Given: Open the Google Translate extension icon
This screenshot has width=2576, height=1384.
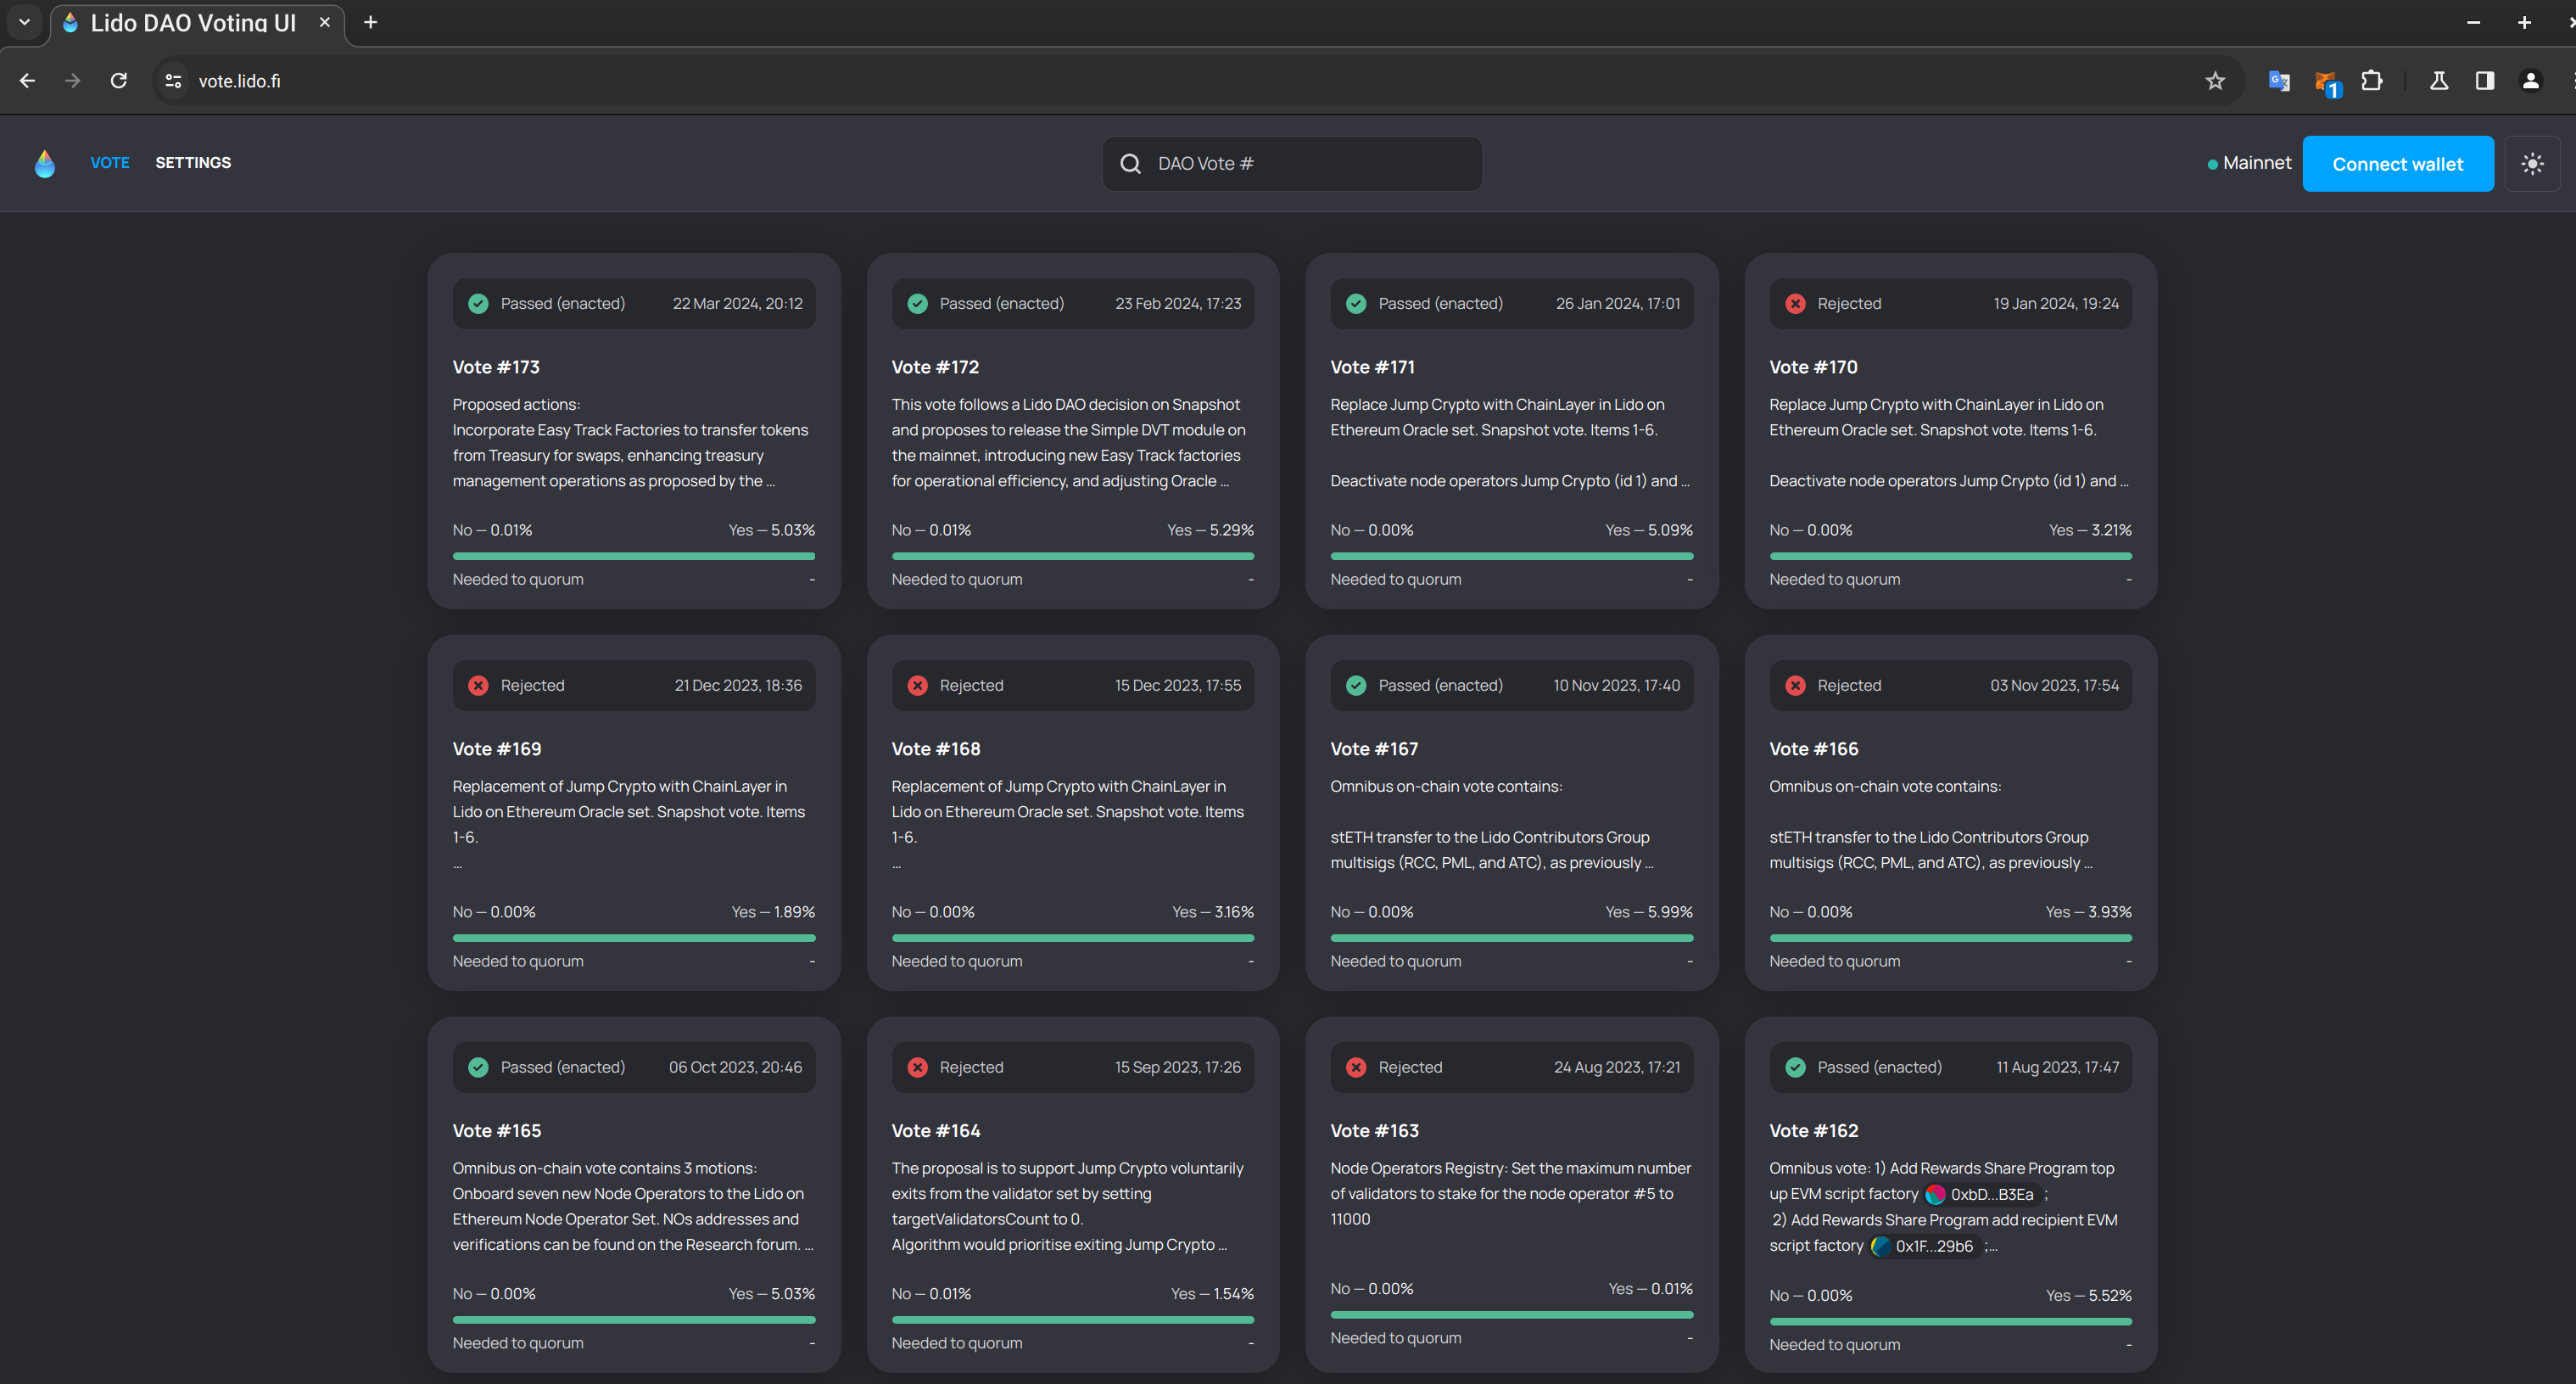Looking at the screenshot, I should coord(2278,81).
